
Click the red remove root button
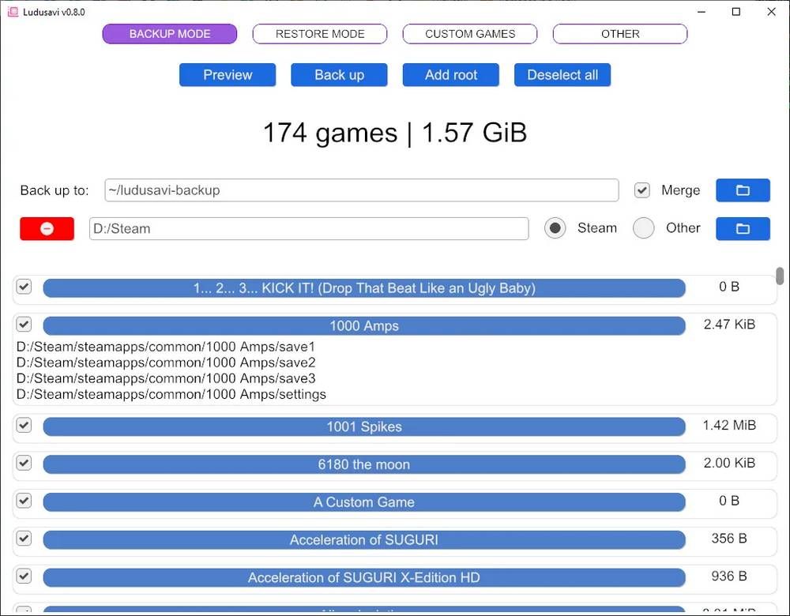pos(47,228)
